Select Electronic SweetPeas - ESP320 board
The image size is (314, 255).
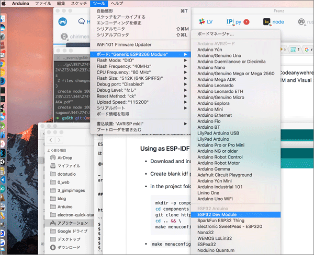(x=235, y=227)
